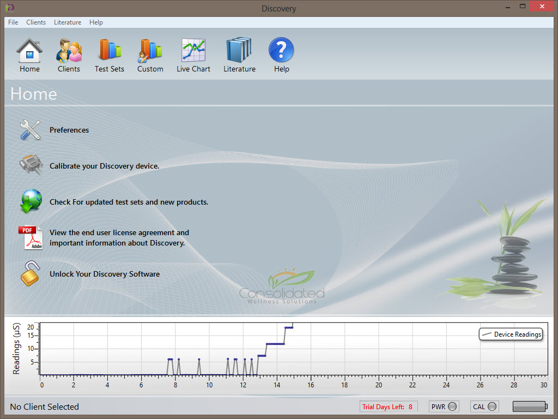The image size is (558, 419).
Task: Select Calibrate your Discovery device
Action: pos(104,166)
